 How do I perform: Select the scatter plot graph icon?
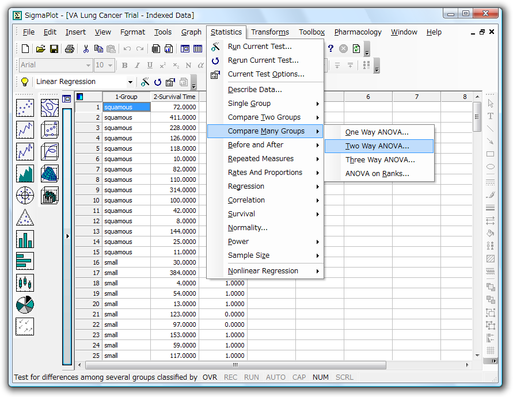(25, 108)
